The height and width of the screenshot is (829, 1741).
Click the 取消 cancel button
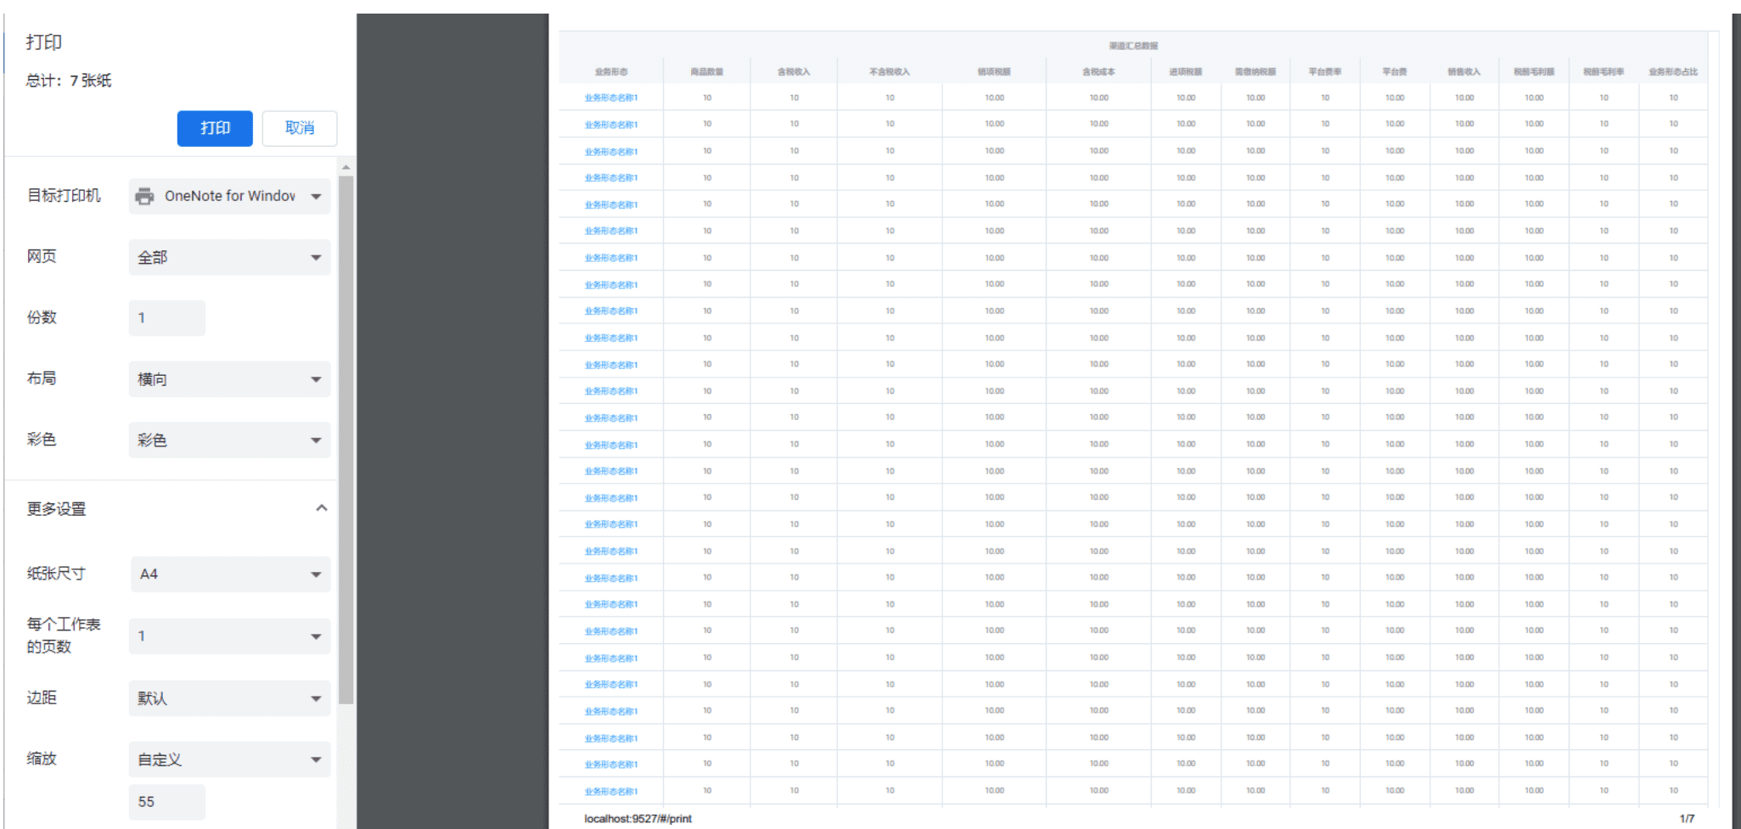coord(300,128)
